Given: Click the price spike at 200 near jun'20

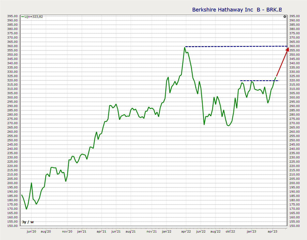Looking at the screenshot, I should click(x=31, y=183).
